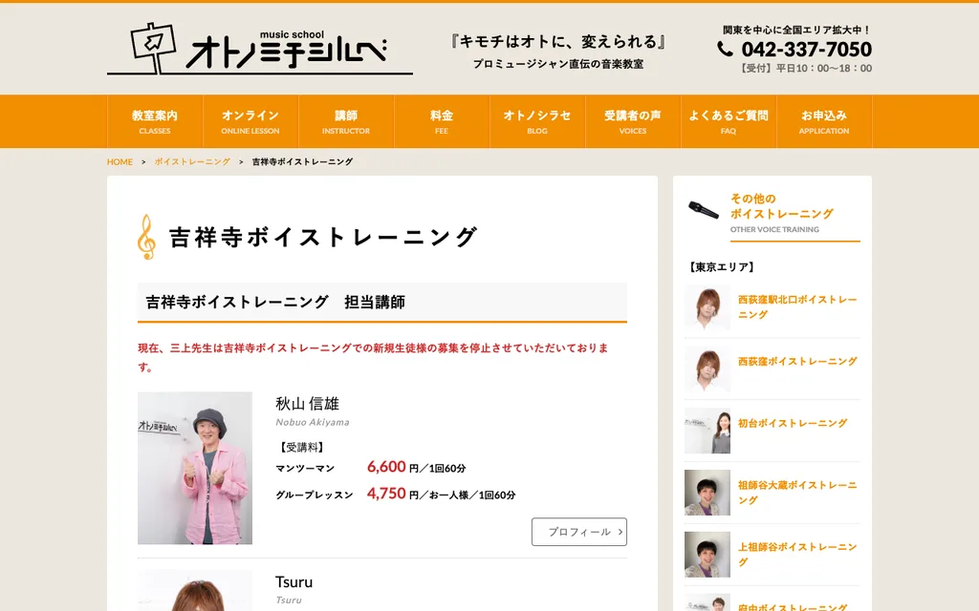The height and width of the screenshot is (611, 979).
Task: Go to お申込み APPLICATION page
Action: 823,121
